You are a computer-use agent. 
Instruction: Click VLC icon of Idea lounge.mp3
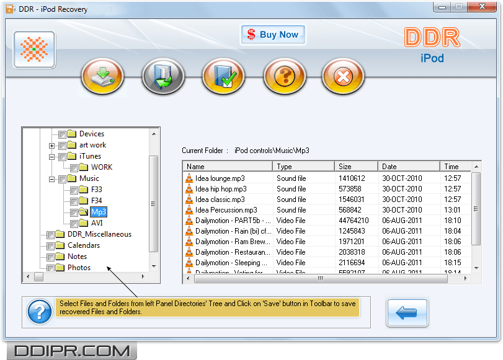(189, 178)
